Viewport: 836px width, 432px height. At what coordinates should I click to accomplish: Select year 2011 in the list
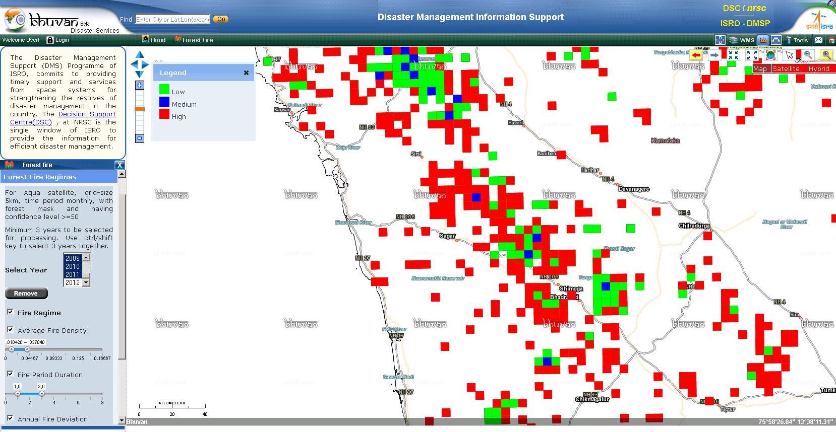pyautogui.click(x=73, y=274)
